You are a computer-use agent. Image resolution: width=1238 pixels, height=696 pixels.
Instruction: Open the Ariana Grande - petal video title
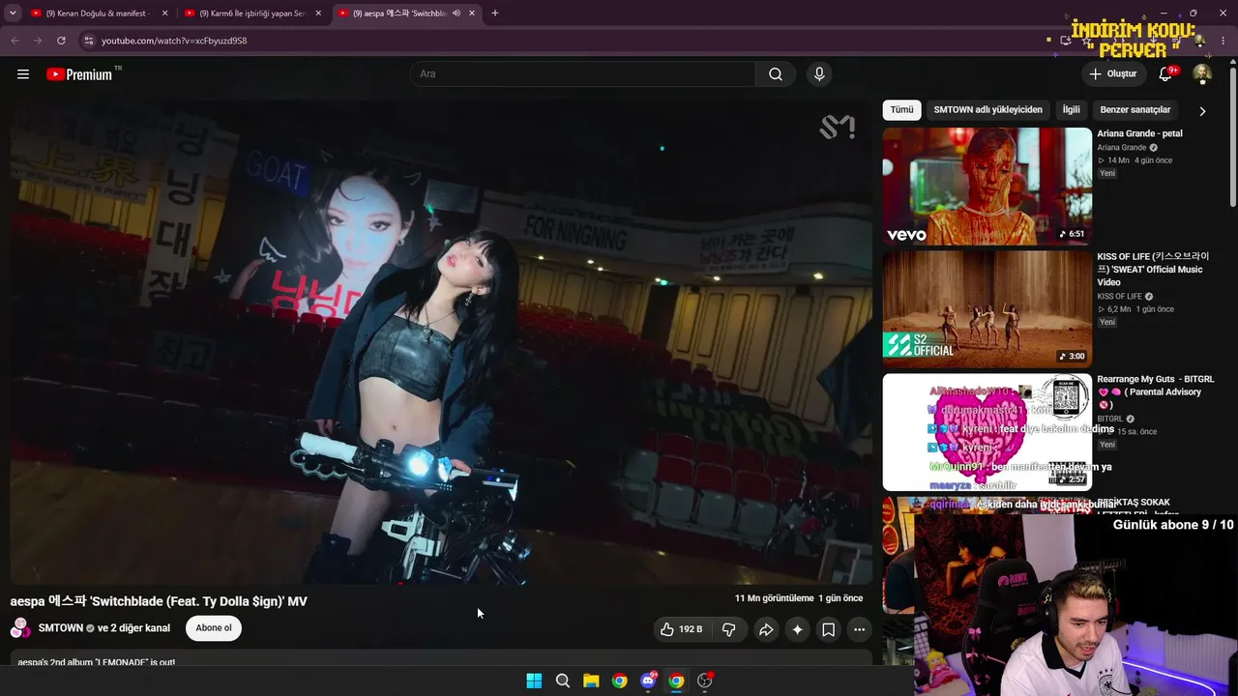[x=1139, y=133]
